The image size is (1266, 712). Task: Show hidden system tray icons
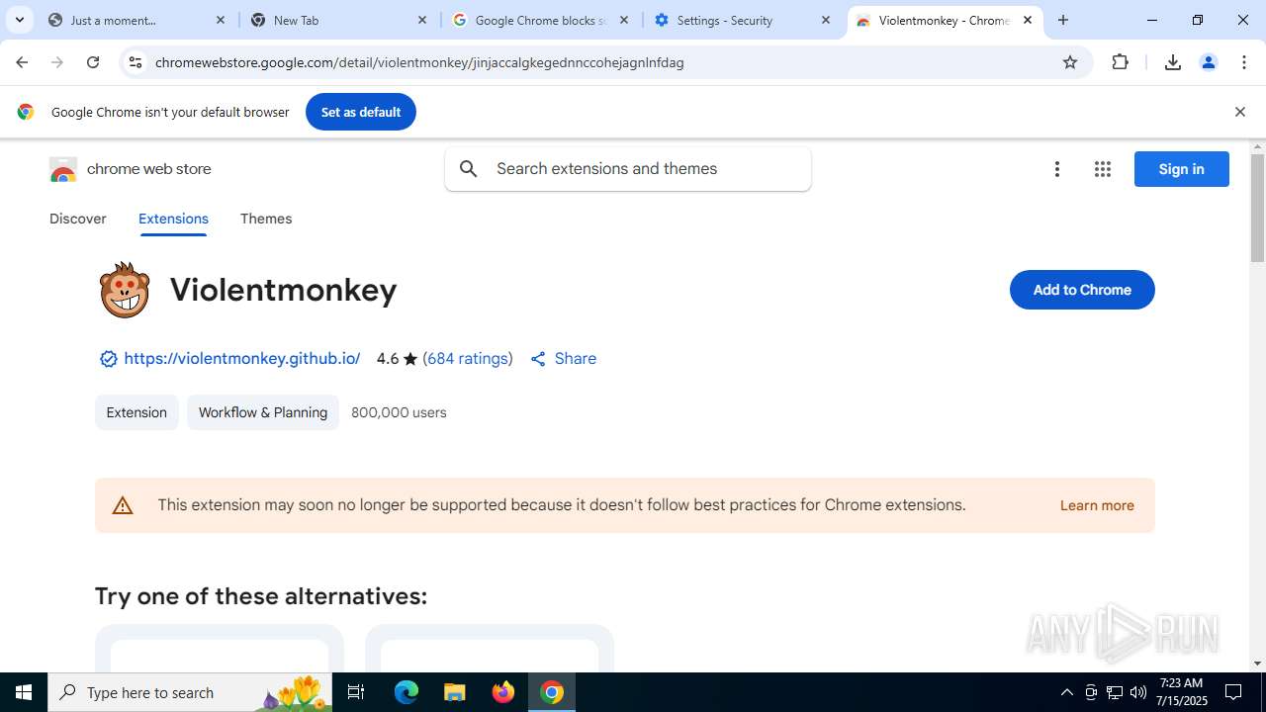point(1066,692)
